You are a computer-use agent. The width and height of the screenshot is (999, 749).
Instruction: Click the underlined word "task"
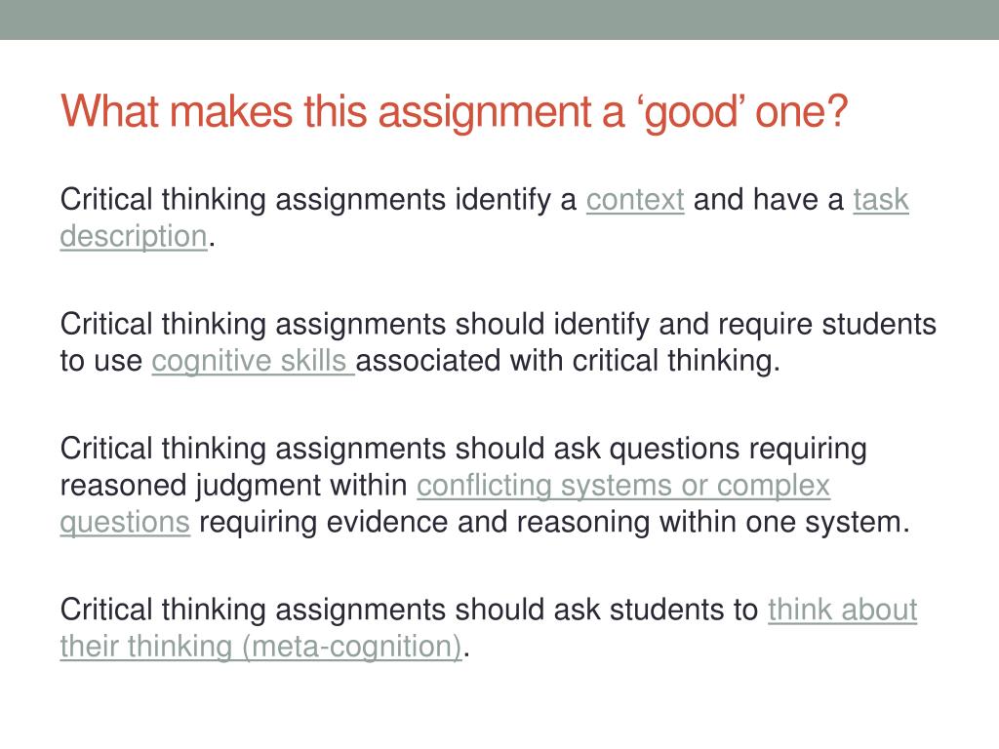881,200
